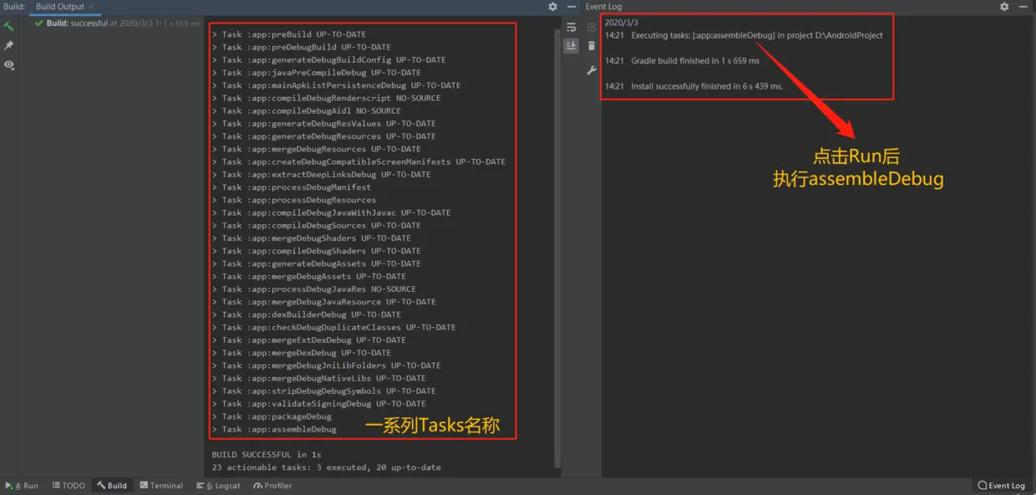This screenshot has height=495, width=1036.
Task: Toggle soft-wrap in Build Output
Action: pos(571,28)
